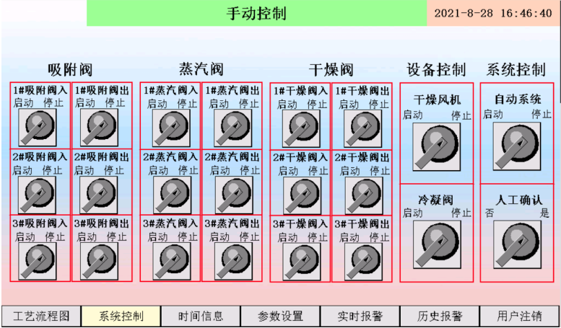Image resolution: width=561 pixels, height=328 pixels.
Task: Turn the 2#吸附阀出 selector knob
Action: click(98, 195)
